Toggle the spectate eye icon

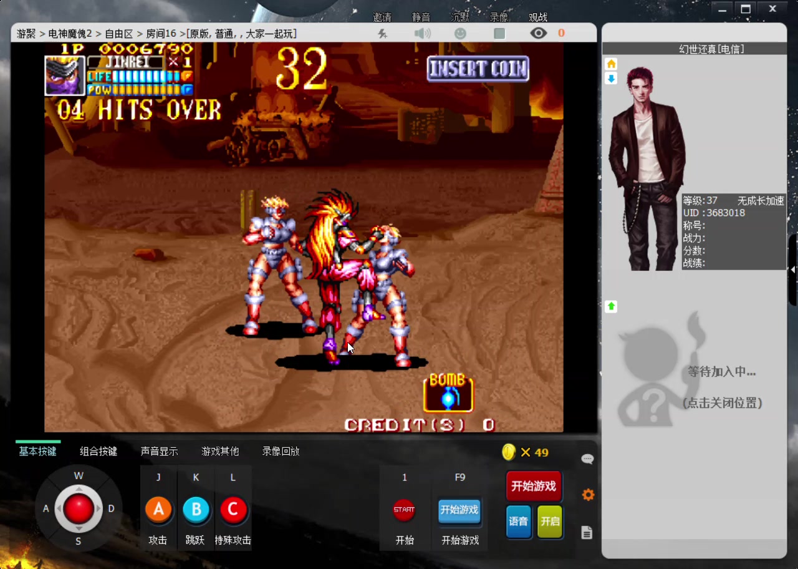click(538, 34)
